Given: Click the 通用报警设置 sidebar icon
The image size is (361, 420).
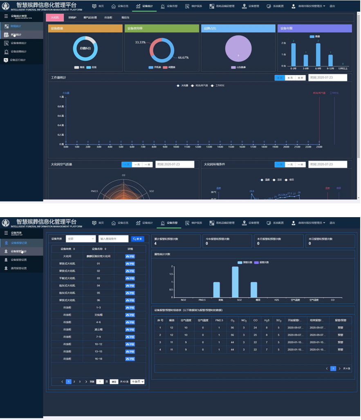Looking at the screenshot, I should [x=6, y=268].
